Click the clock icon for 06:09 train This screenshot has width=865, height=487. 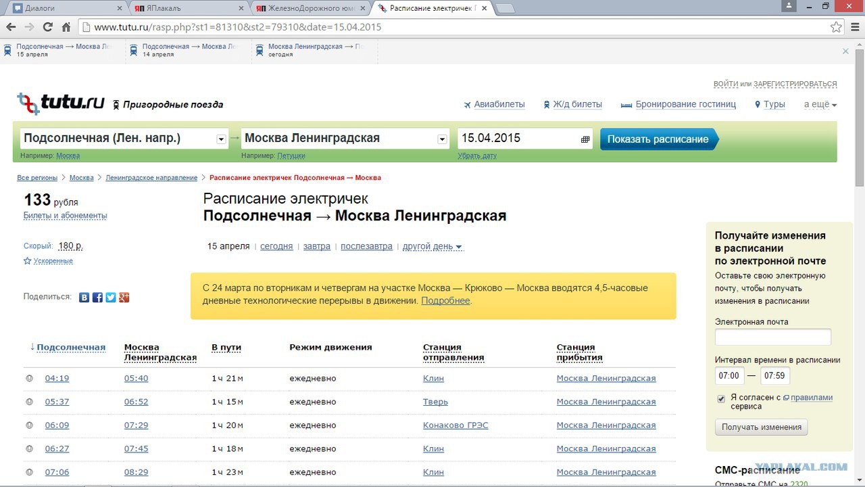click(x=29, y=425)
